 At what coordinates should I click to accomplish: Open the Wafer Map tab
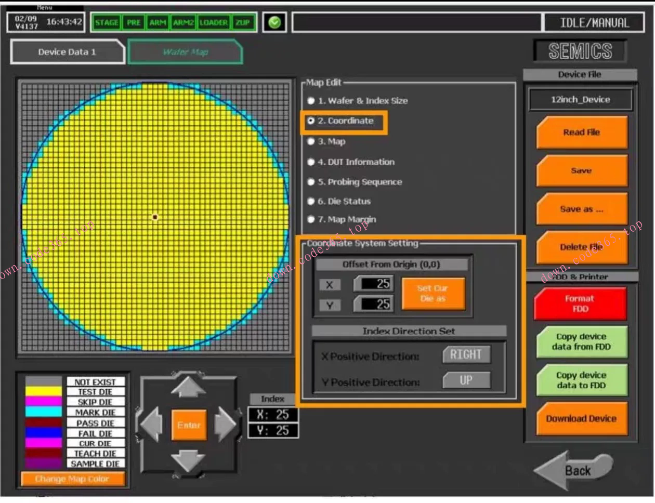[185, 52]
